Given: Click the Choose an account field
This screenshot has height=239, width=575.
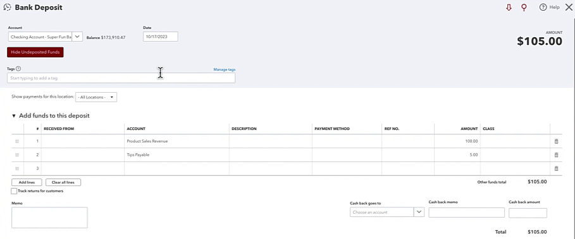Looking at the screenshot, I should click(381, 212).
